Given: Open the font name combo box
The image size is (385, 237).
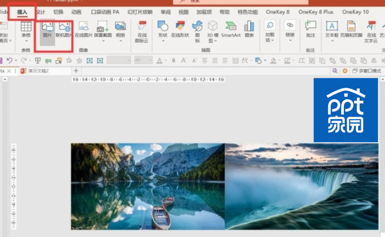Looking at the screenshot, I should pos(119,60).
